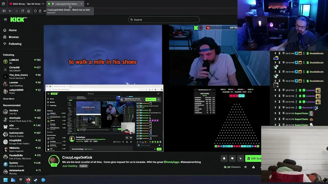Toggle stream notifications bell

pyautogui.click(x=224, y=158)
